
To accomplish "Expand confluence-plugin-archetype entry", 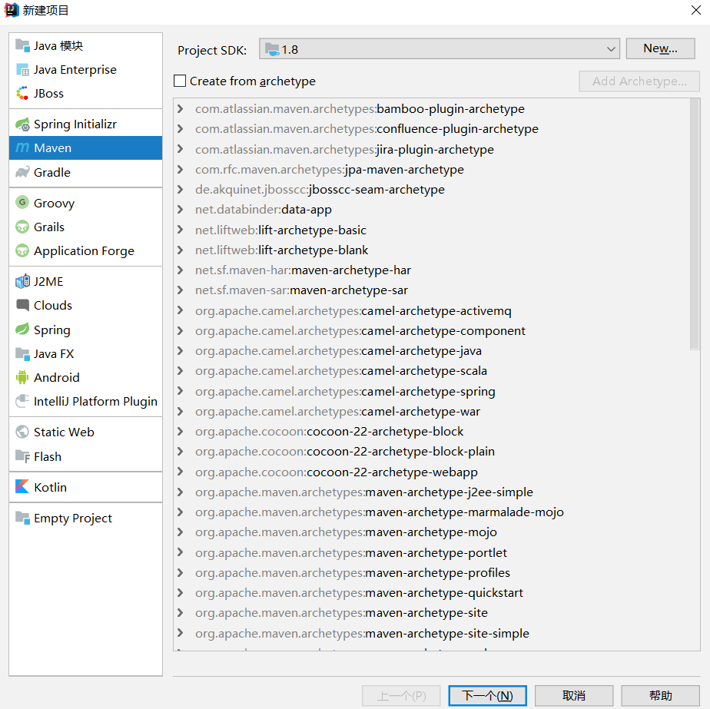I will click(x=181, y=129).
